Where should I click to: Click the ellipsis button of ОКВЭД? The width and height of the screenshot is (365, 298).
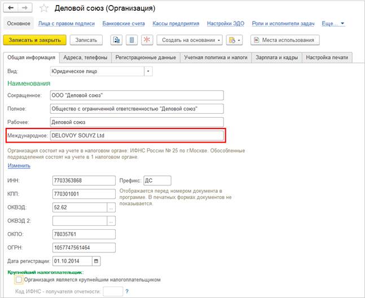coord(111,207)
